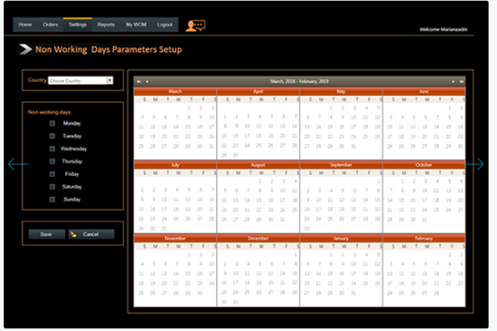
Task: Jump forward a year with double-right arrow
Action: click(x=462, y=82)
